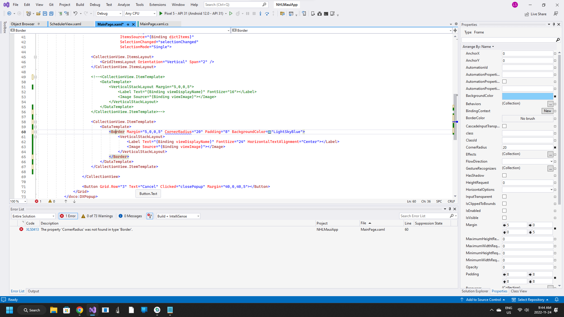Open Arrange By: Name dropdown
This screenshot has height=317, width=564.
click(x=478, y=47)
